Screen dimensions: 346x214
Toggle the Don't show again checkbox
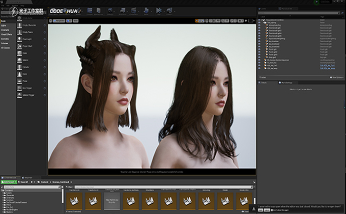pyautogui.click(x=272, y=210)
